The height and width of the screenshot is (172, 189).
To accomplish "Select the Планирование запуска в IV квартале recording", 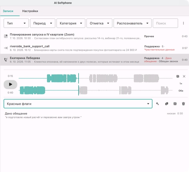I will (94, 36).
